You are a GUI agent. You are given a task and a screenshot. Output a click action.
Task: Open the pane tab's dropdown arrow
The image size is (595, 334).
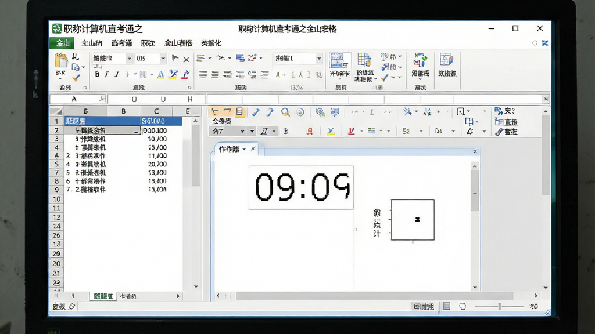click(x=244, y=149)
